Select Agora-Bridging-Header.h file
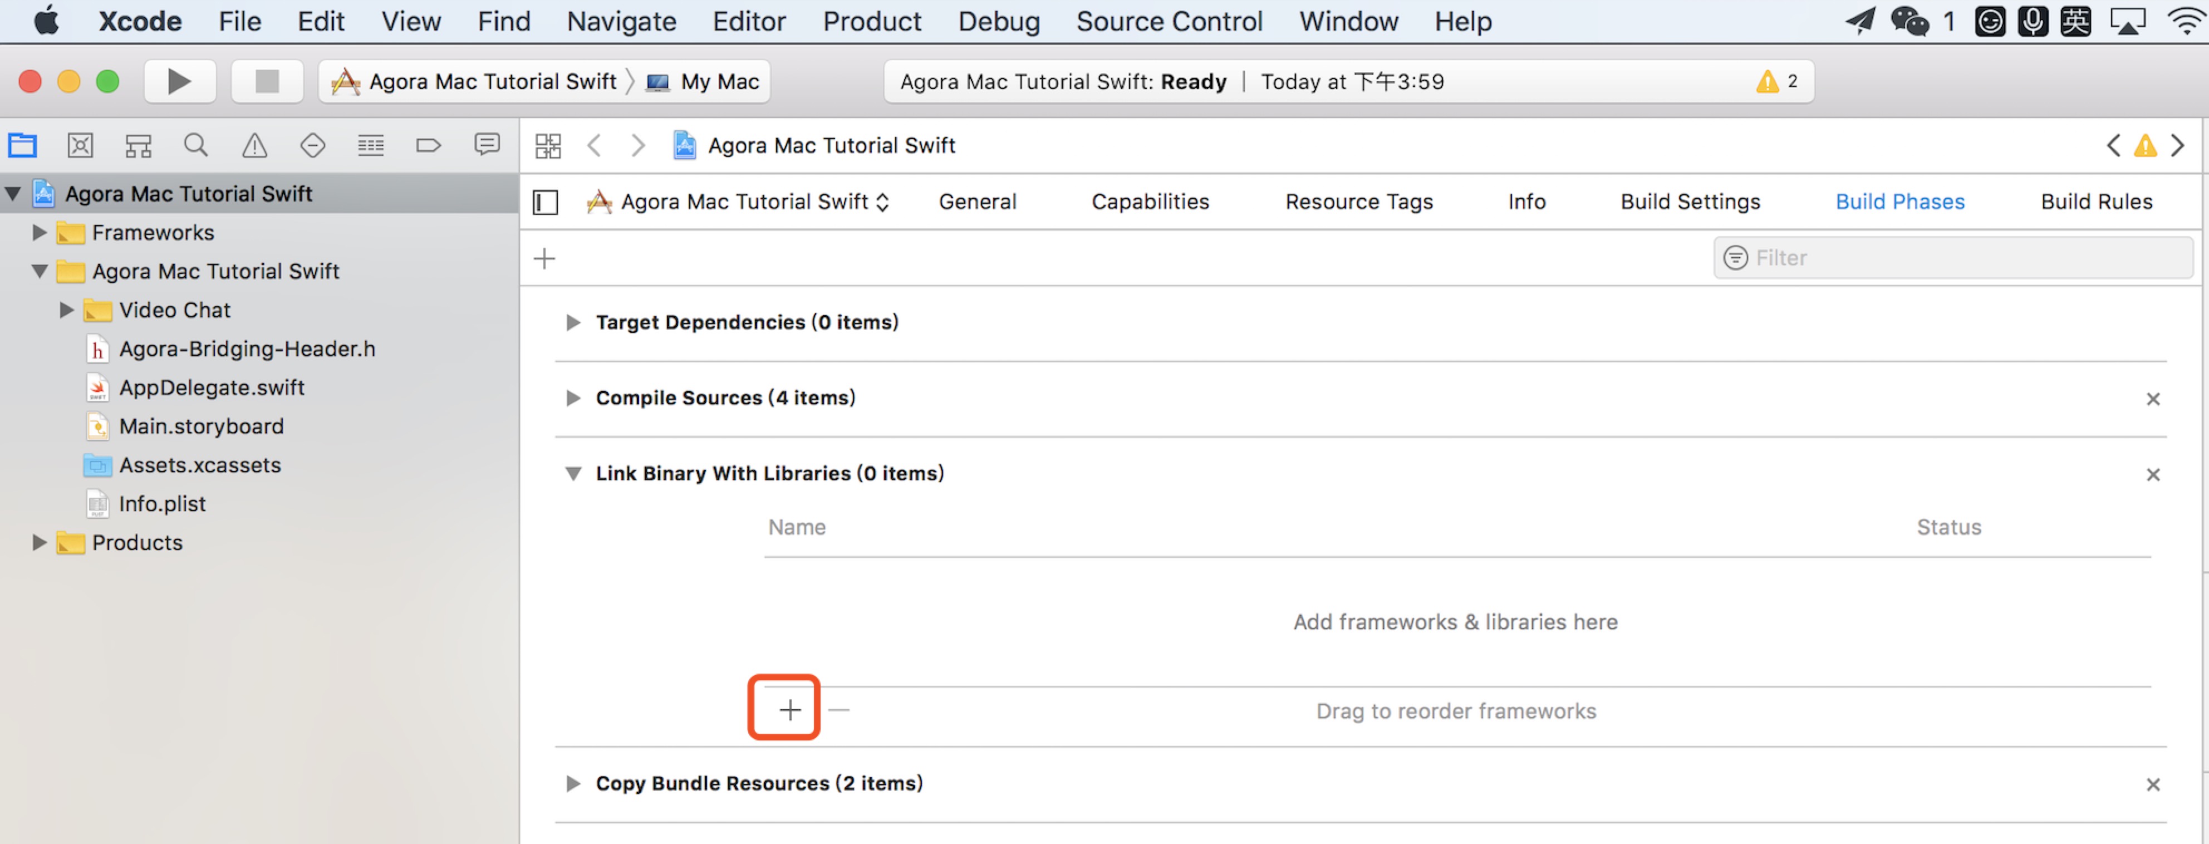 247,349
